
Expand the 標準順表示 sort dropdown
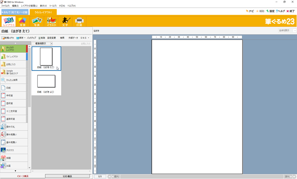click(51, 43)
